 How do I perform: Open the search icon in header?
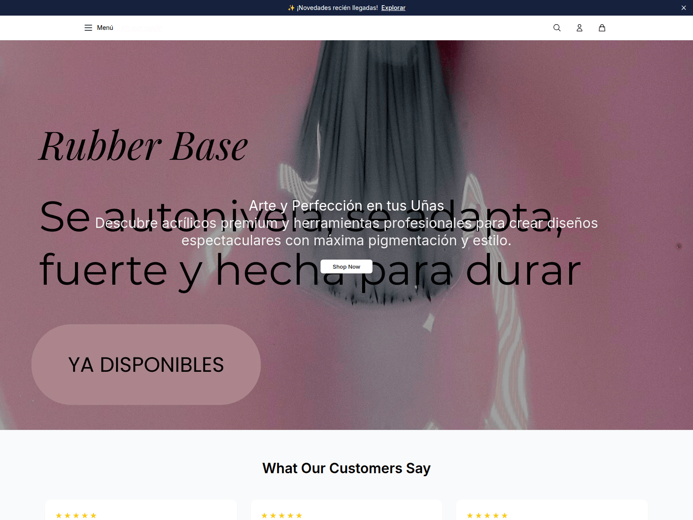point(557,28)
